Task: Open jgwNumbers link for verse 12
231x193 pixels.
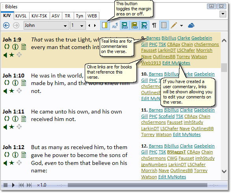Action: [154, 165]
